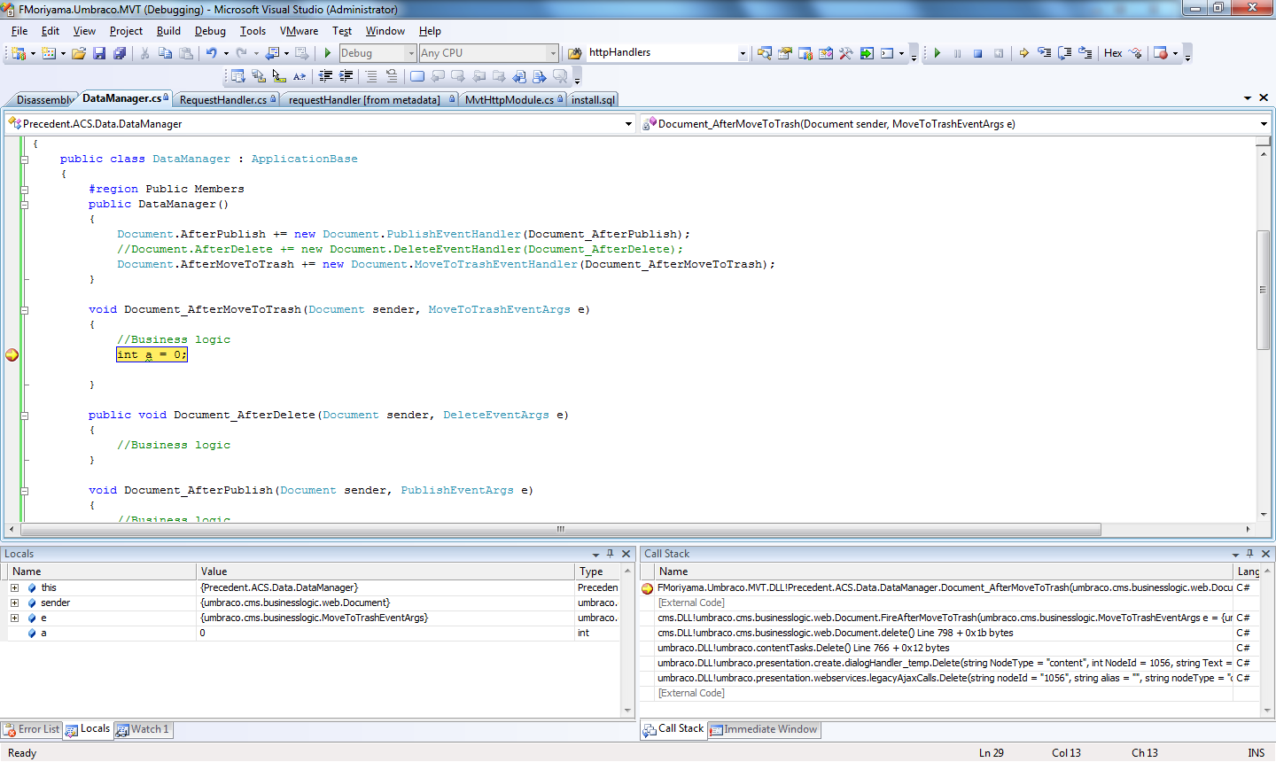Toggle the breakpoint on the int a line
The height and width of the screenshot is (762, 1276).
click(12, 354)
